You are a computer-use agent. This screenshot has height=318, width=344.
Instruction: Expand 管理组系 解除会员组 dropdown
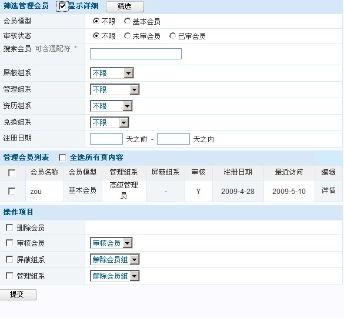click(115, 276)
